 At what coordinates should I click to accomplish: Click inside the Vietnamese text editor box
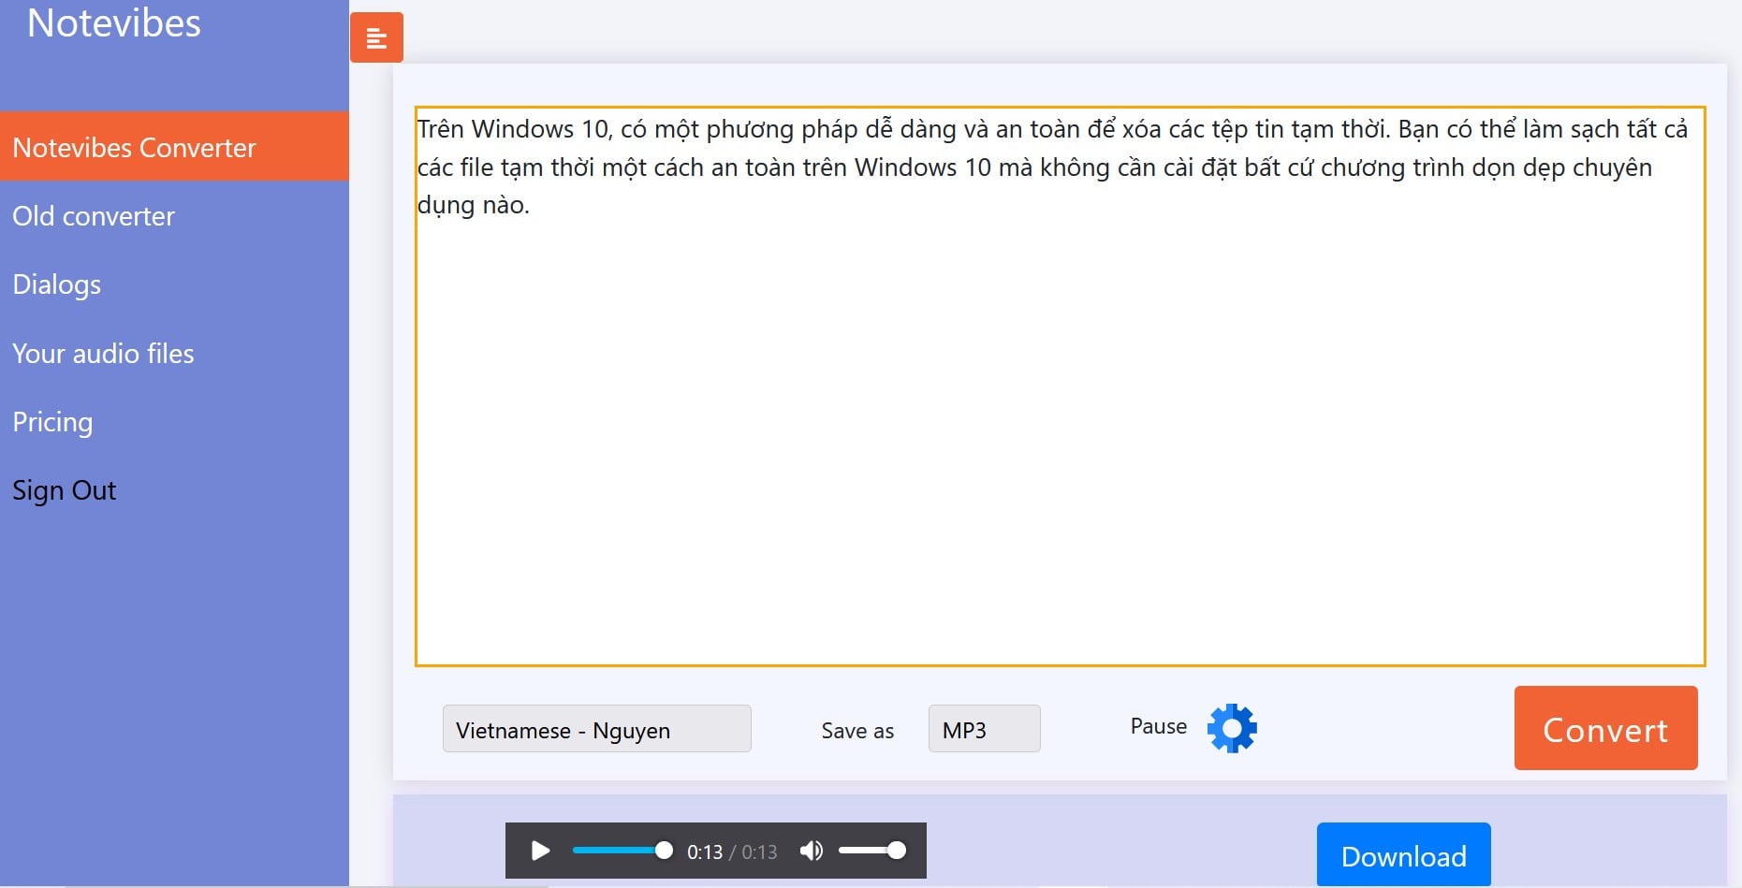pos(1060,386)
